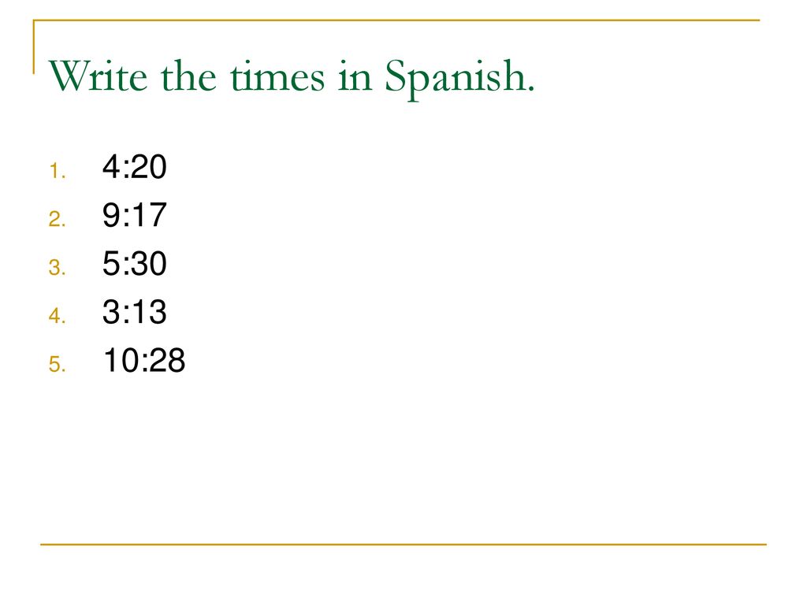The image size is (807, 605).
Task: Select the word "the" in the heading
Action: (188, 76)
